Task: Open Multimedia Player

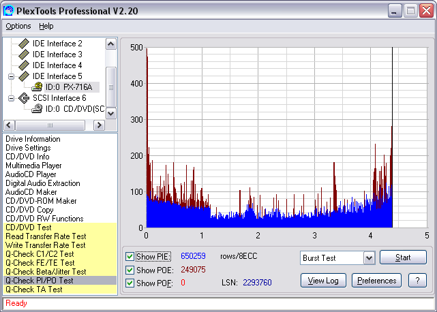Action: coord(33,166)
